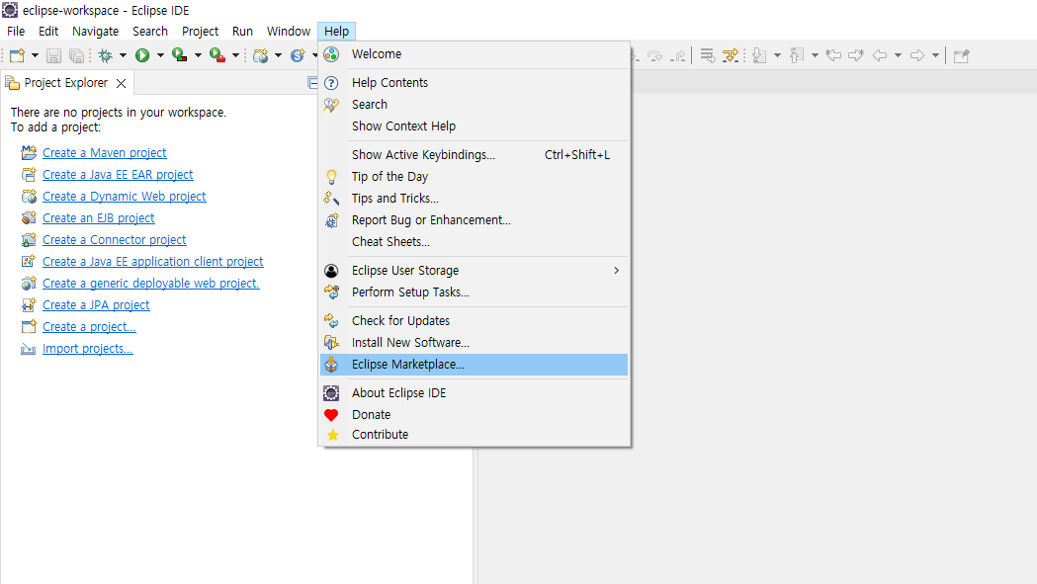
Task: Click the Forward navigation arrow icon
Action: (x=916, y=55)
